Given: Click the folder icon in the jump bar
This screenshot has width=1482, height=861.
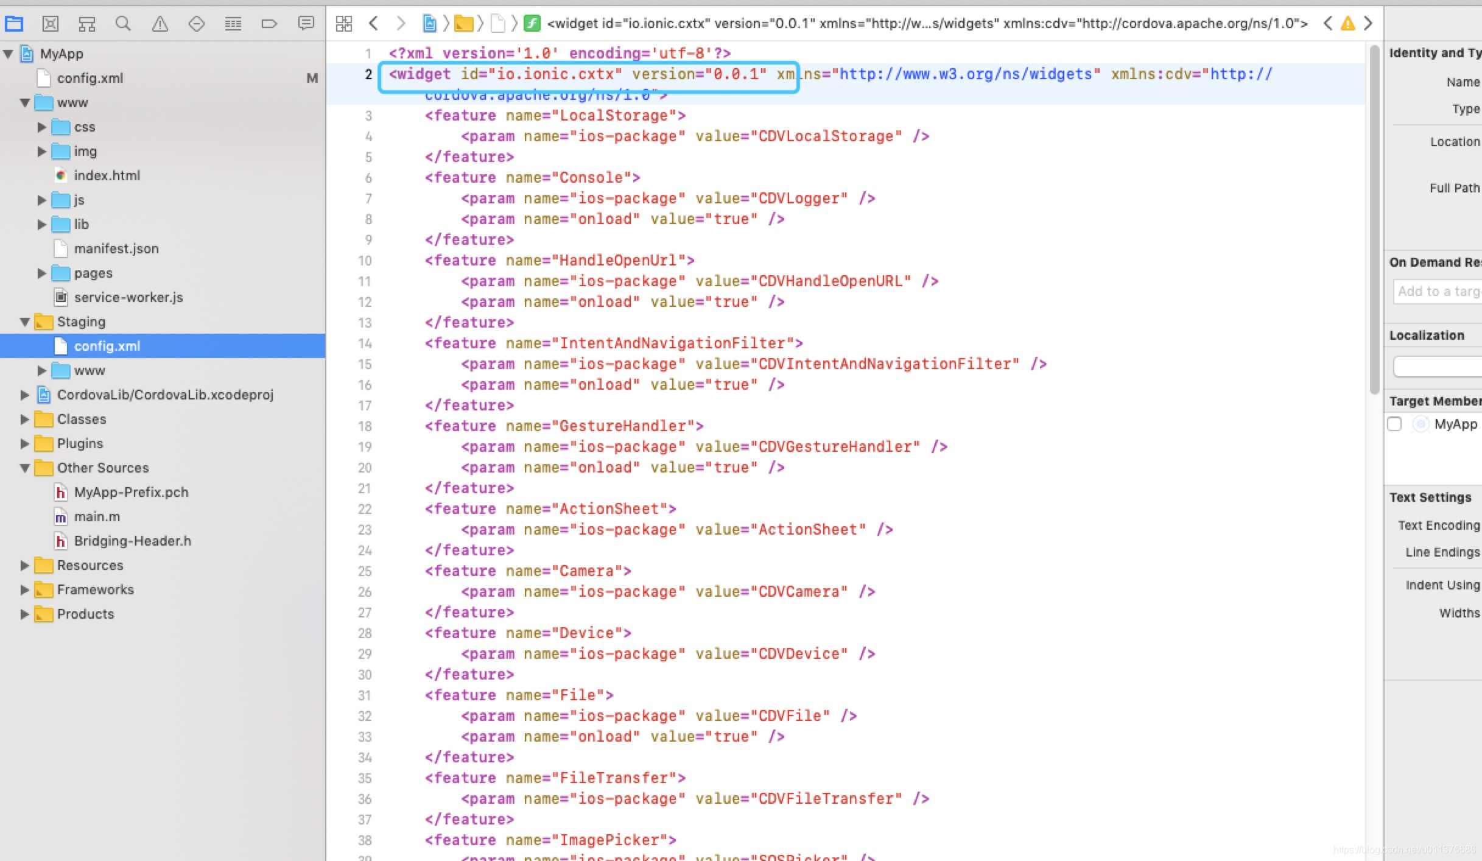Looking at the screenshot, I should (x=464, y=24).
